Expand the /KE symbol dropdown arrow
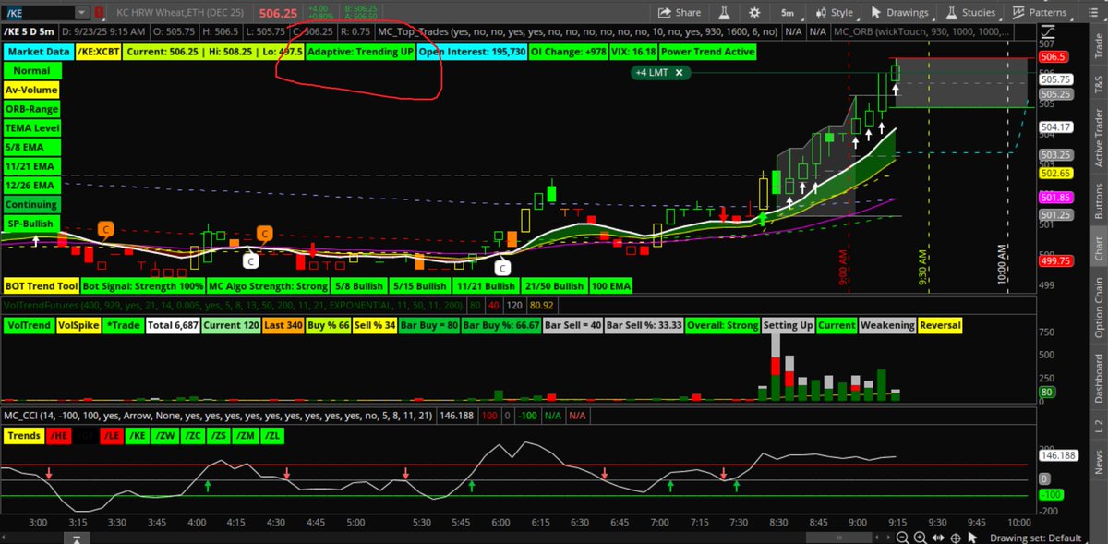The height and width of the screenshot is (544, 1108). pos(81,12)
